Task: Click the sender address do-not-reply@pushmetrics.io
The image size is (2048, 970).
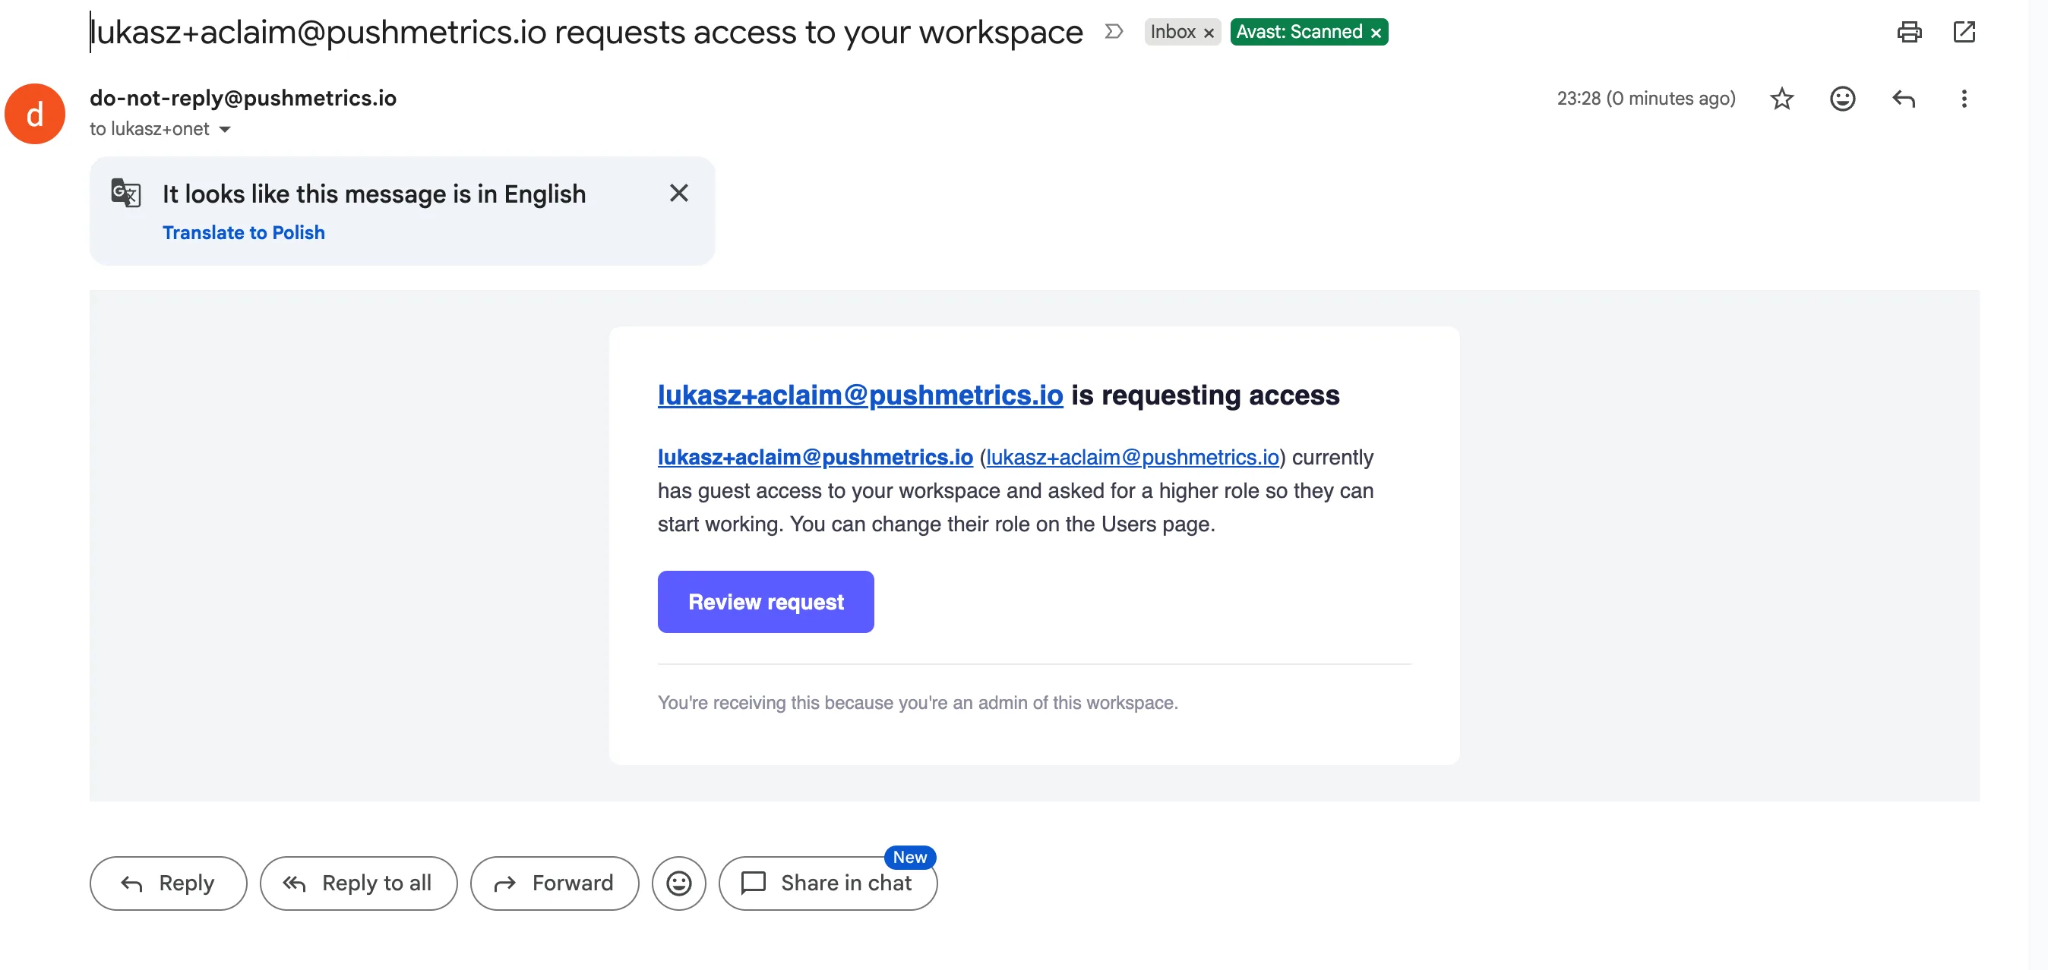Action: click(242, 98)
